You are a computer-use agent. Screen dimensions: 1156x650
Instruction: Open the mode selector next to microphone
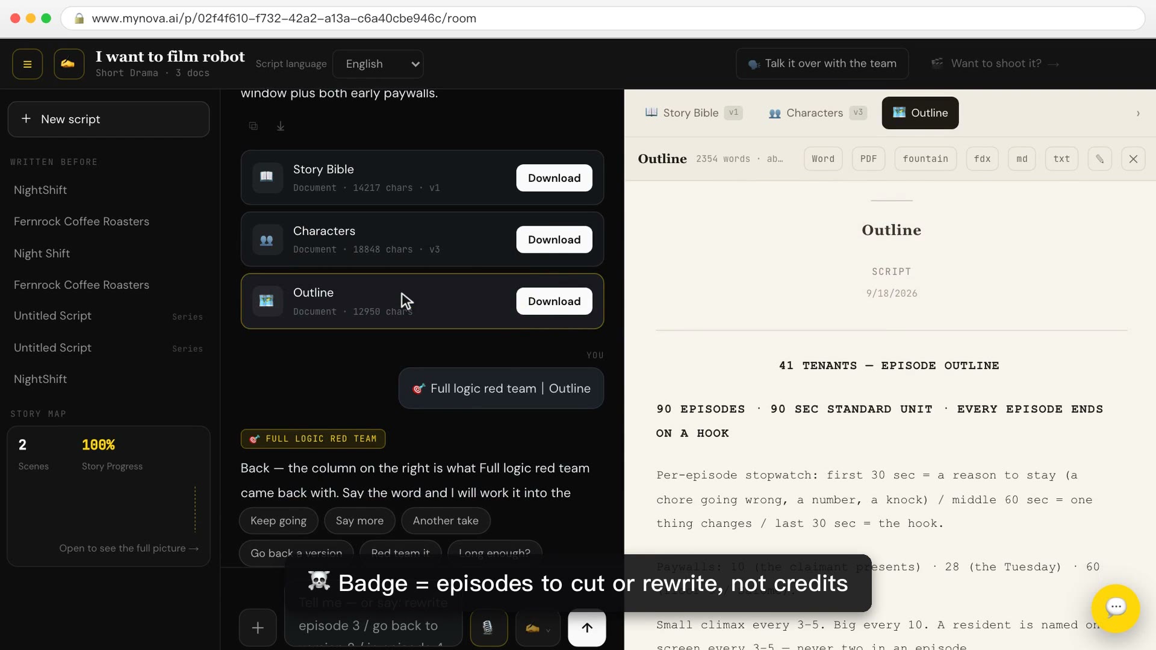pyautogui.click(x=538, y=628)
